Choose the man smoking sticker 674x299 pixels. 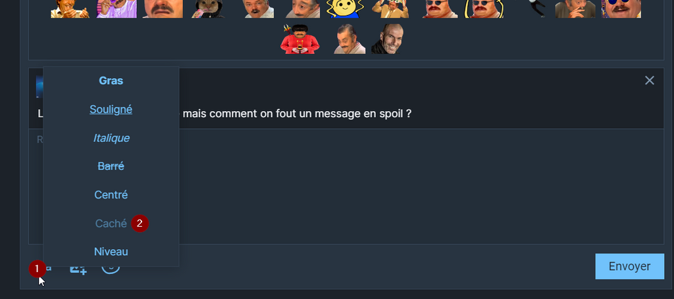(575, 9)
